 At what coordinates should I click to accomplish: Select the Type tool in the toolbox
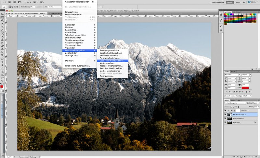[2, 61]
